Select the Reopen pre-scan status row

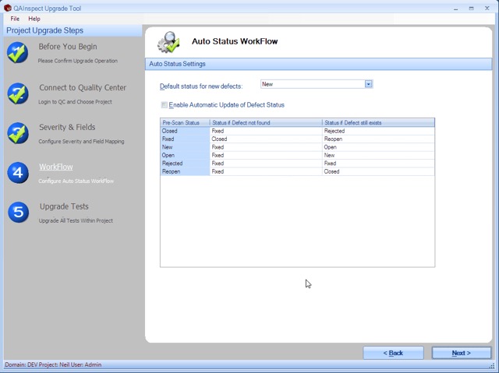(185, 171)
